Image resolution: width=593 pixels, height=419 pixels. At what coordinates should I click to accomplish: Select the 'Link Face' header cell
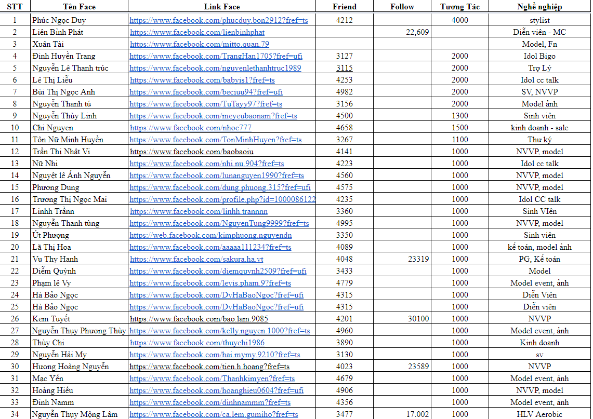[222, 7]
